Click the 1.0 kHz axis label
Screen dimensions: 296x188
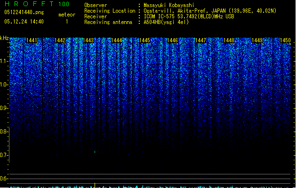tap(4, 85)
